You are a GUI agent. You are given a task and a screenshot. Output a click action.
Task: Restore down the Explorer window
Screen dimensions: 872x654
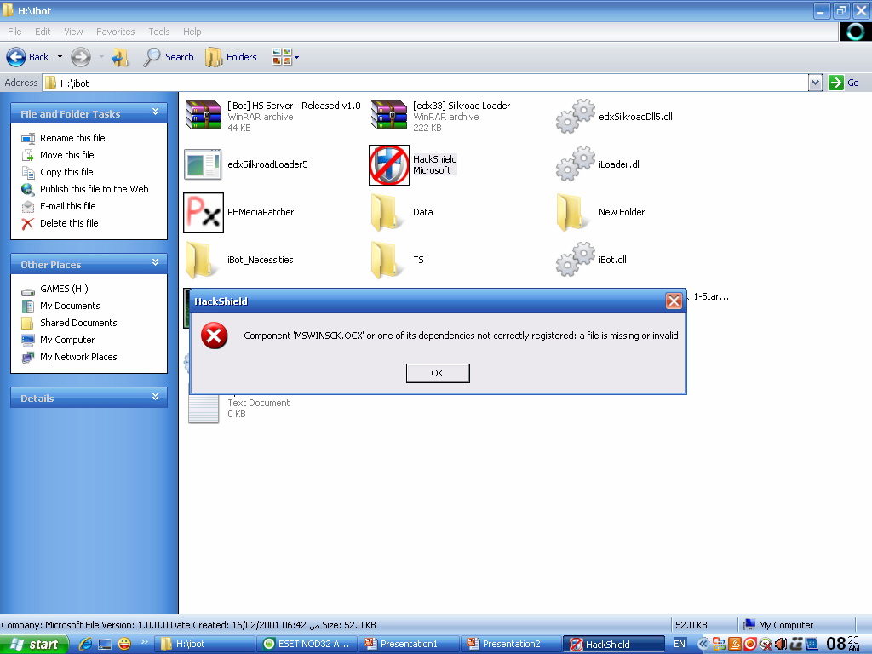(x=840, y=10)
